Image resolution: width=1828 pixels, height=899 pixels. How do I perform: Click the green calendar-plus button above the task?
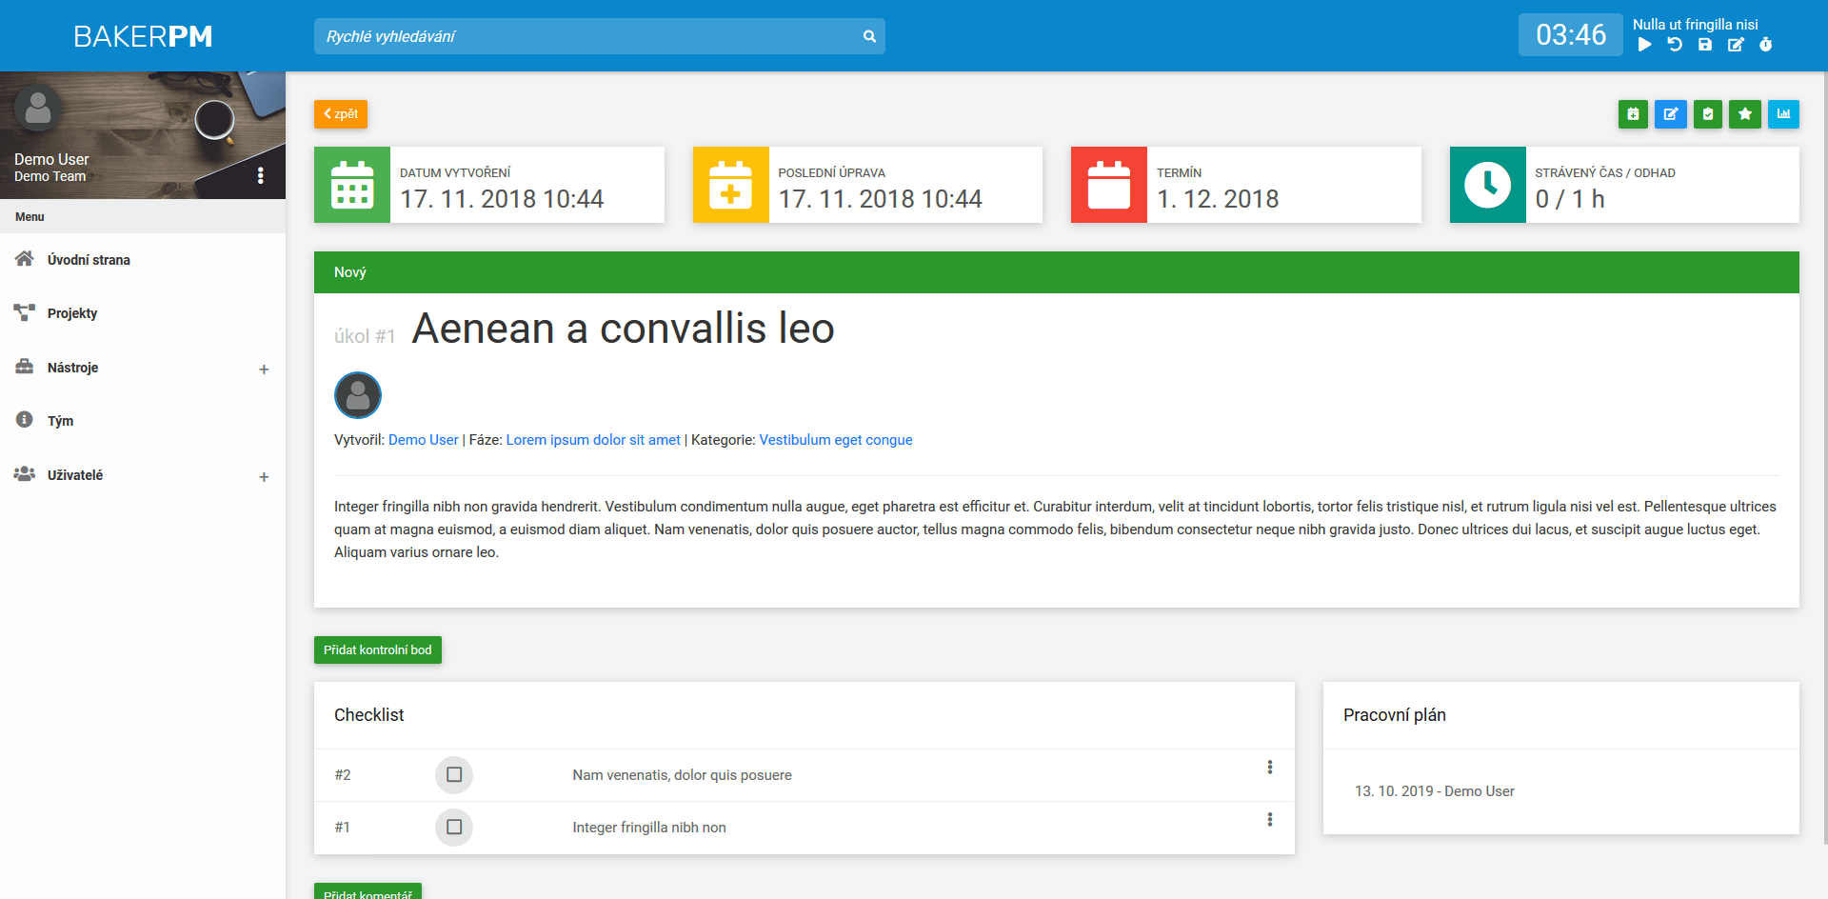(1633, 114)
